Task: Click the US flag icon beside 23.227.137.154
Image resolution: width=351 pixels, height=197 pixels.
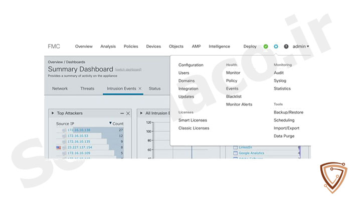Action: coord(59,147)
